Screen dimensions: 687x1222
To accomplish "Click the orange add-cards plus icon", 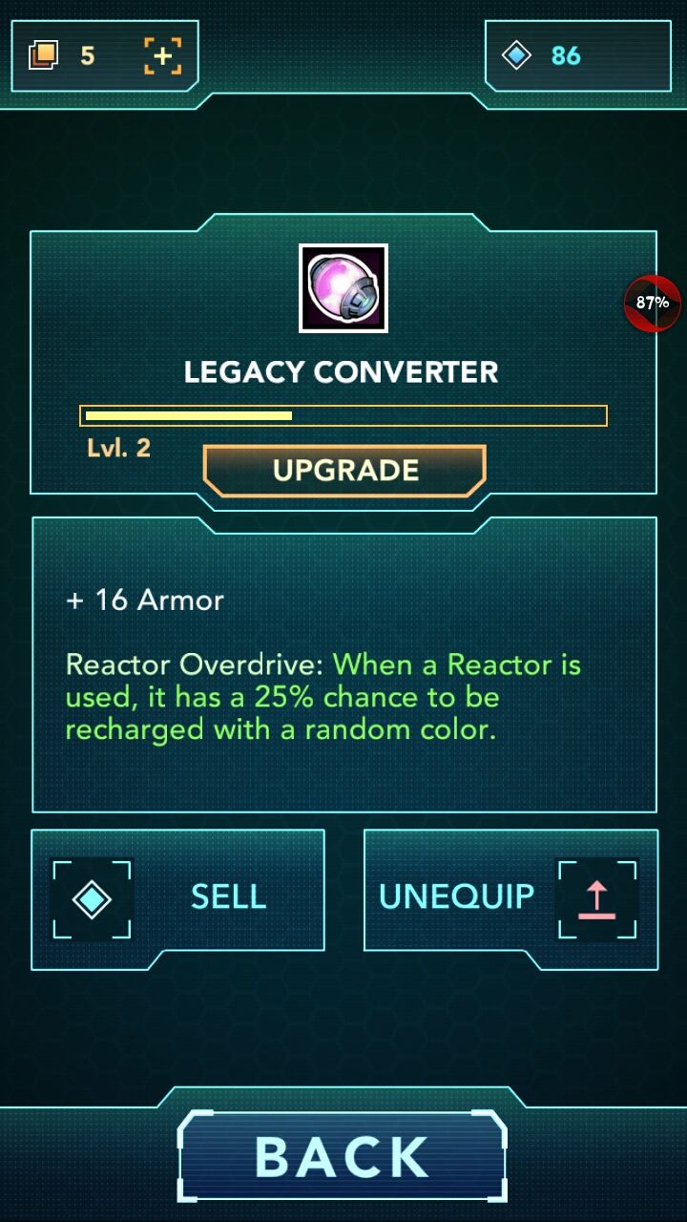I will click(x=163, y=55).
